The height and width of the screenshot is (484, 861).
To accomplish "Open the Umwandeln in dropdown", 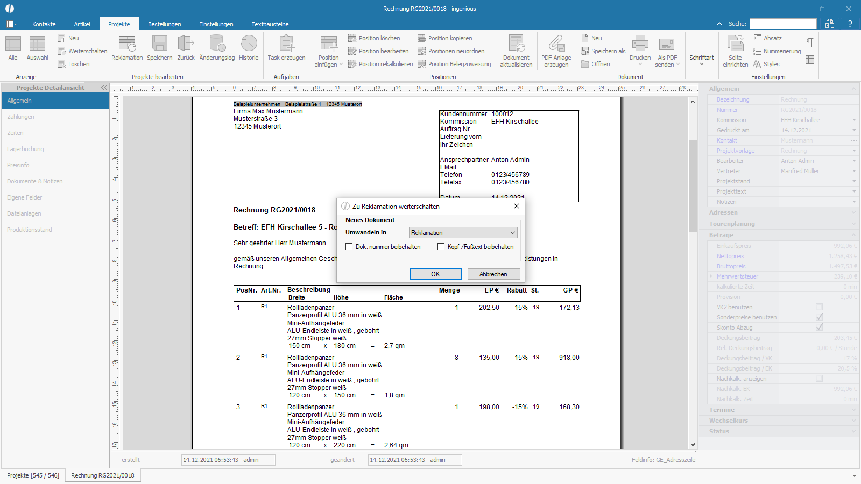I will [463, 233].
